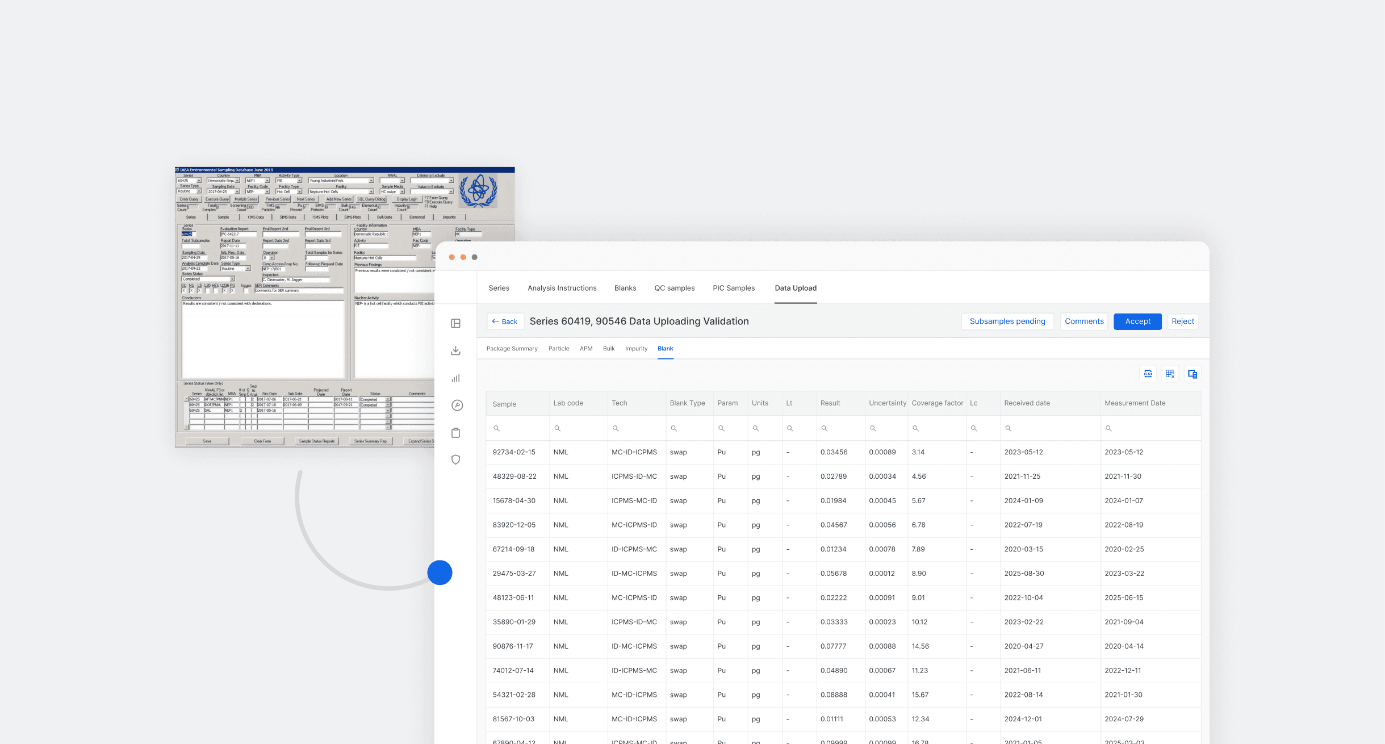
Task: Open the table layout sidebar icon
Action: (455, 323)
